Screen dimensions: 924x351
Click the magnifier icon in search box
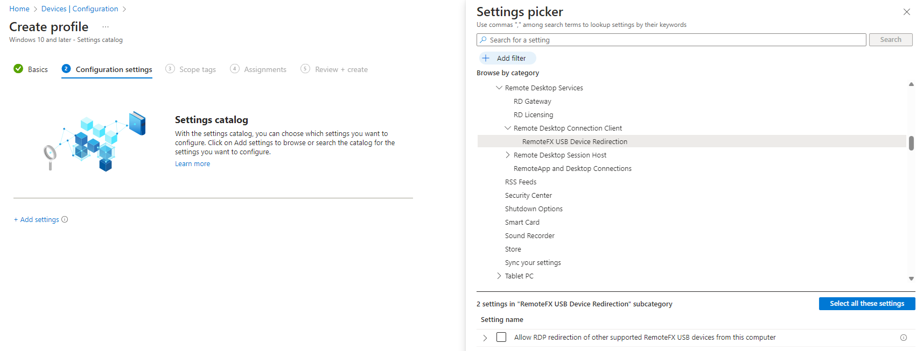483,40
